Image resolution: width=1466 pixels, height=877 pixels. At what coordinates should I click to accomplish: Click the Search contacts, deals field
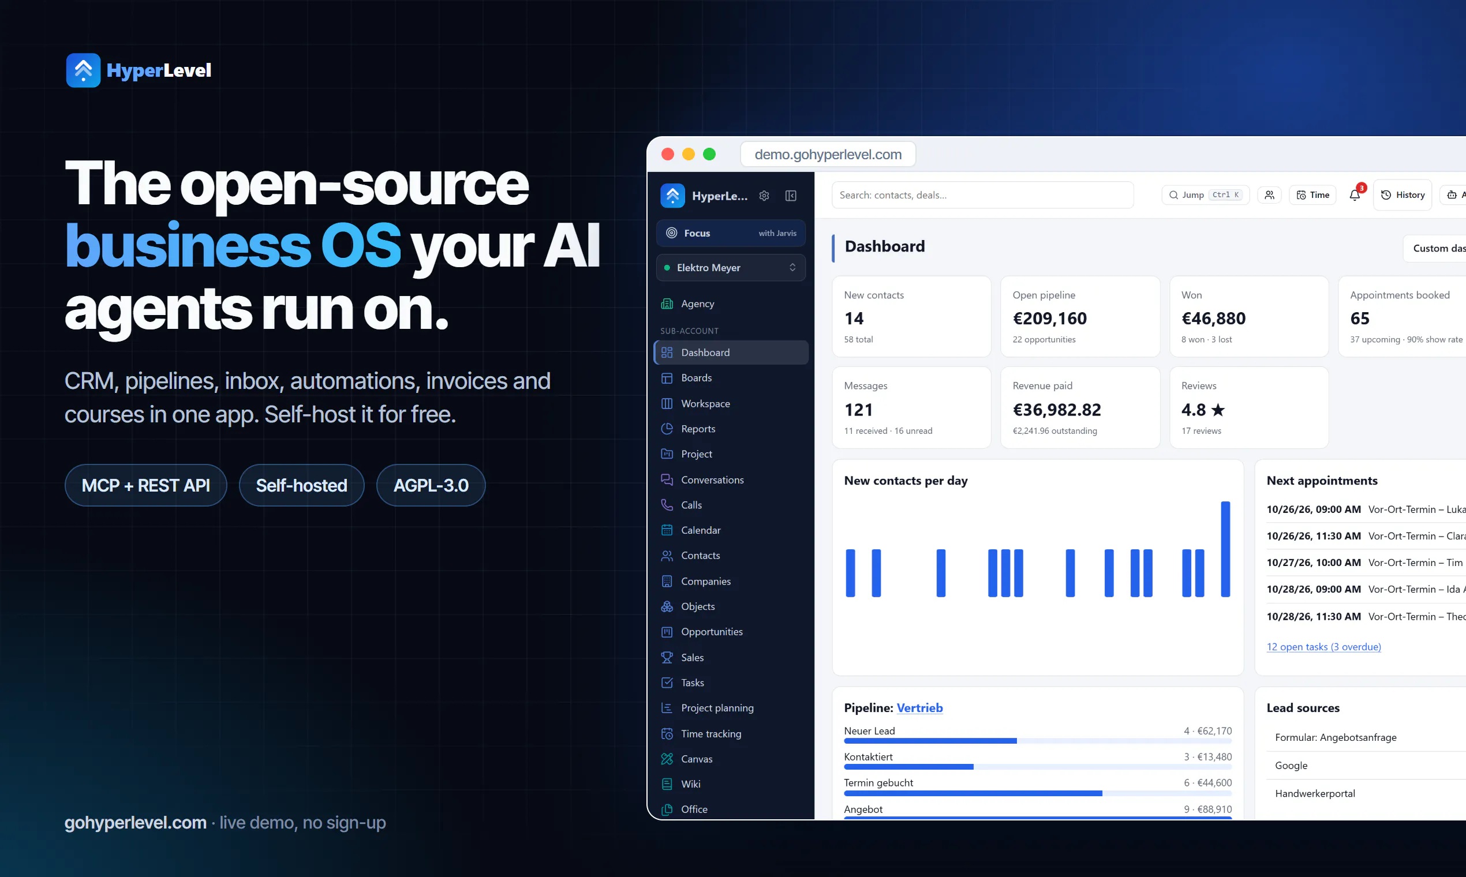(x=982, y=195)
